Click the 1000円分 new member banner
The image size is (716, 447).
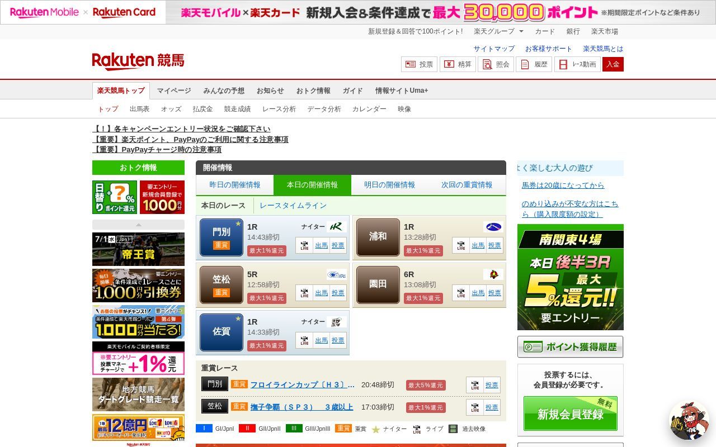162,197
